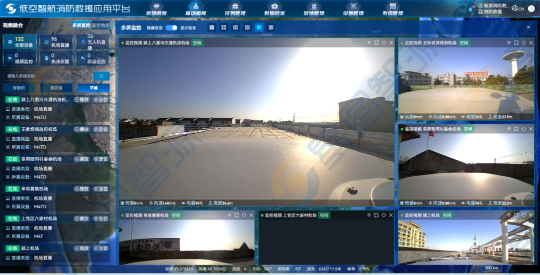Click the search magnifier button for airport name

101,76
